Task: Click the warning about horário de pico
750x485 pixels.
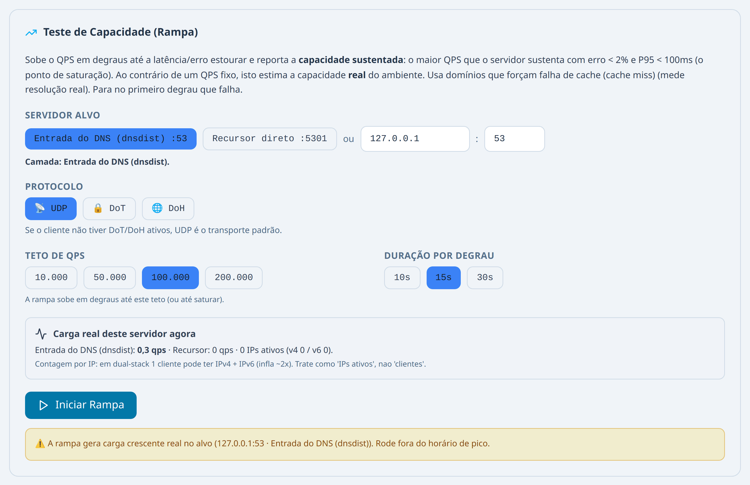Action: [269, 444]
